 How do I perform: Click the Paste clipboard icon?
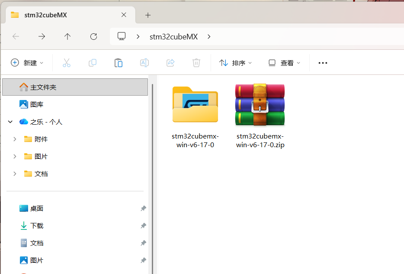119,63
